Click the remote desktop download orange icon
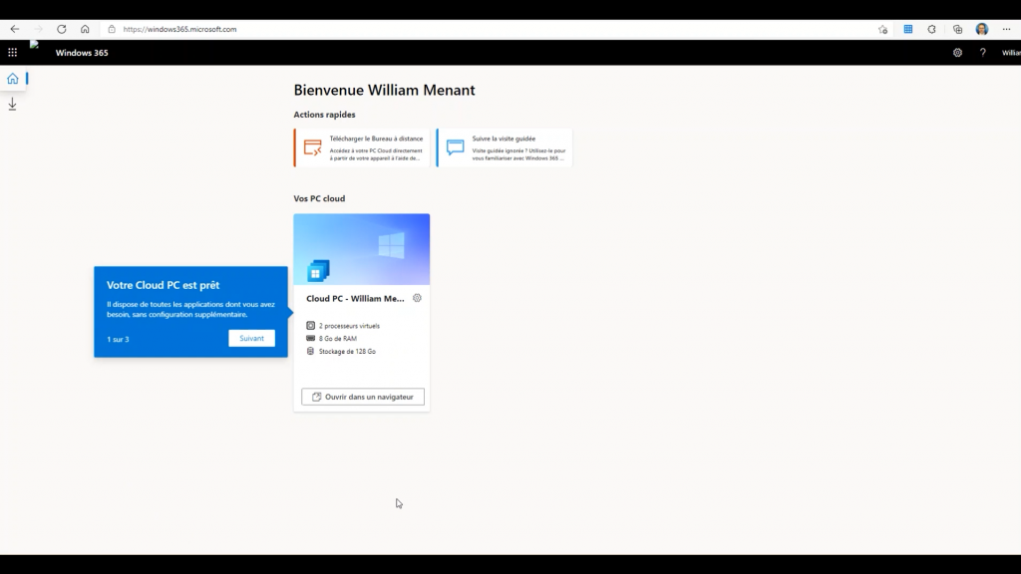The height and width of the screenshot is (574, 1021). 312,147
